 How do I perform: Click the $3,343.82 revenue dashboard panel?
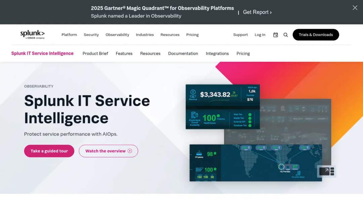pos(223,107)
